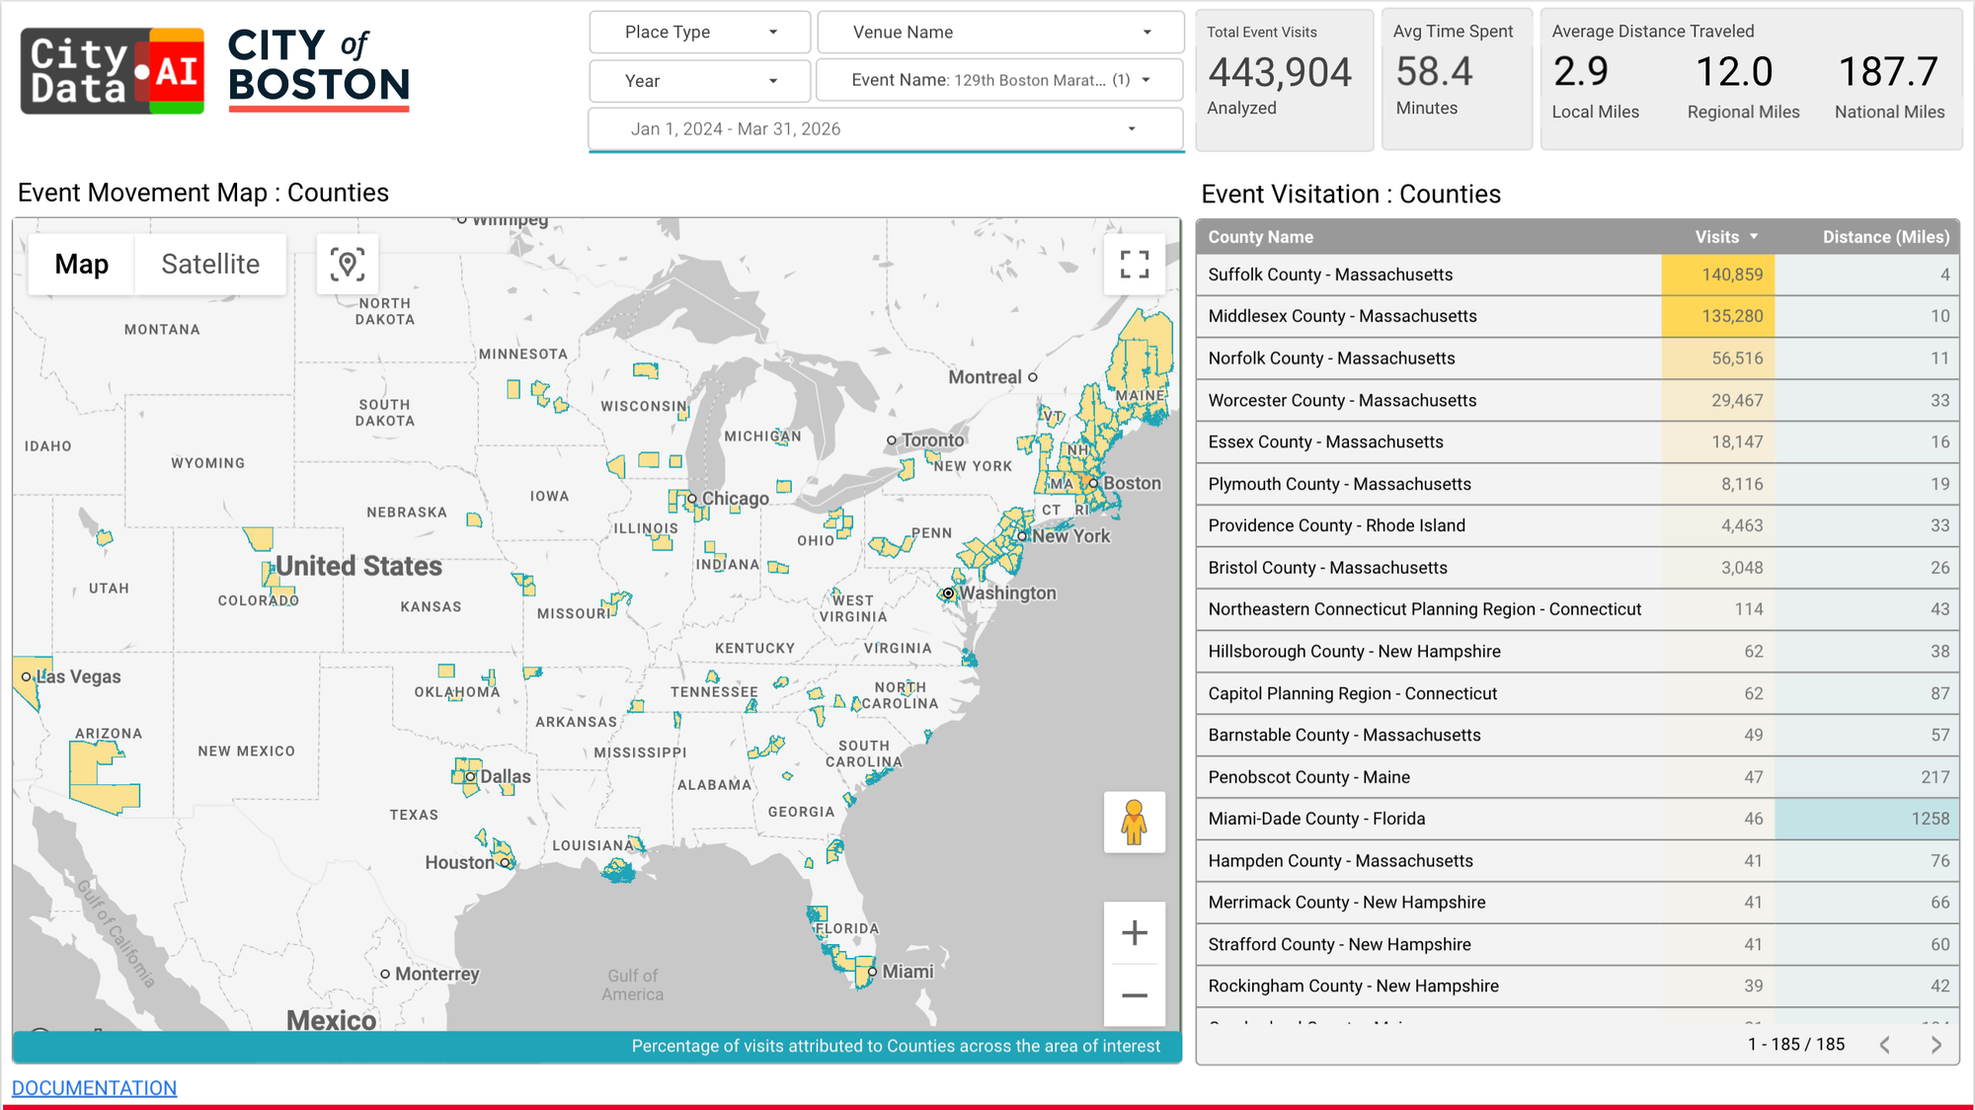Go to next table page arrow
The image size is (1975, 1110).
click(1935, 1045)
